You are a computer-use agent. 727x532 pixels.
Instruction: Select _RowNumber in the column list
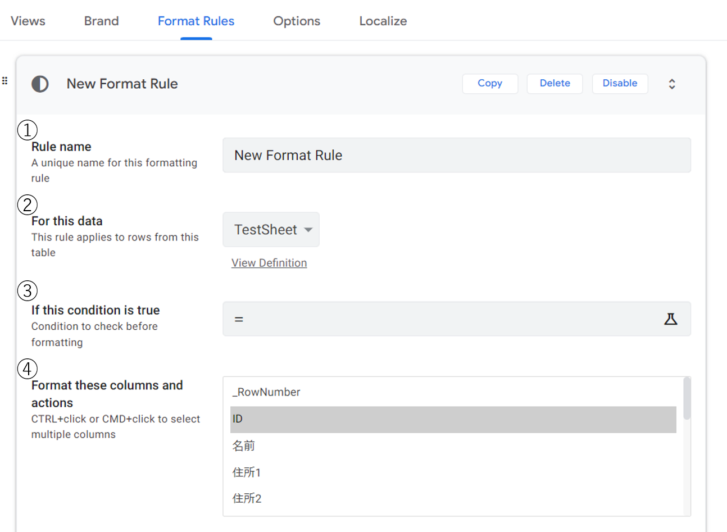[x=267, y=392]
